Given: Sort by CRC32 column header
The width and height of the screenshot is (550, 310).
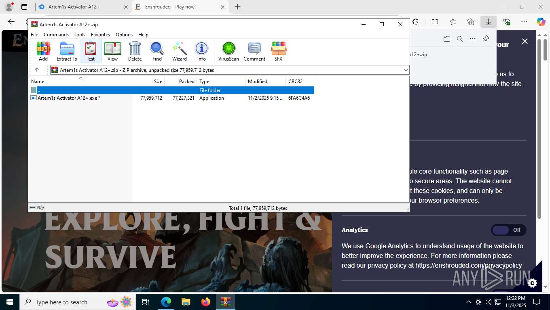Looking at the screenshot, I should pyautogui.click(x=300, y=82).
